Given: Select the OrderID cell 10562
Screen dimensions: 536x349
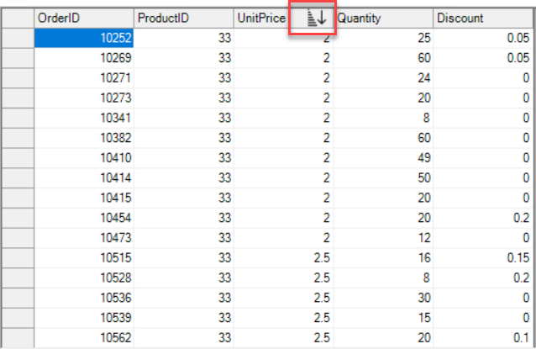Looking at the screenshot, I should pos(83,337).
